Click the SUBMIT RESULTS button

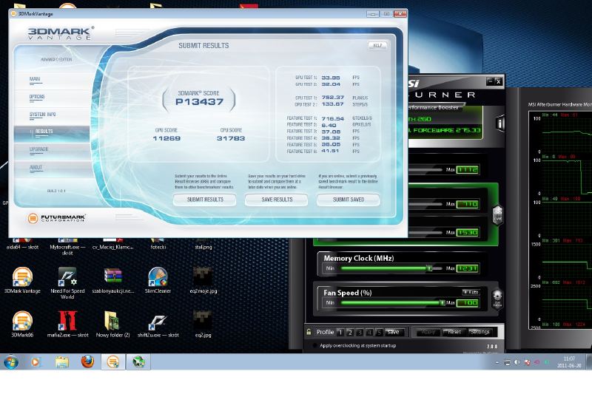coord(205,200)
